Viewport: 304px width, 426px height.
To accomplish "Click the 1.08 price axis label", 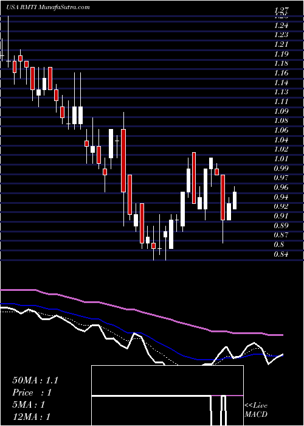I will click(281, 121).
